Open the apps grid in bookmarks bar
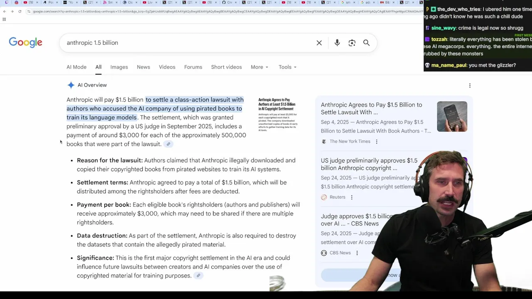532x299 pixels. point(4,19)
